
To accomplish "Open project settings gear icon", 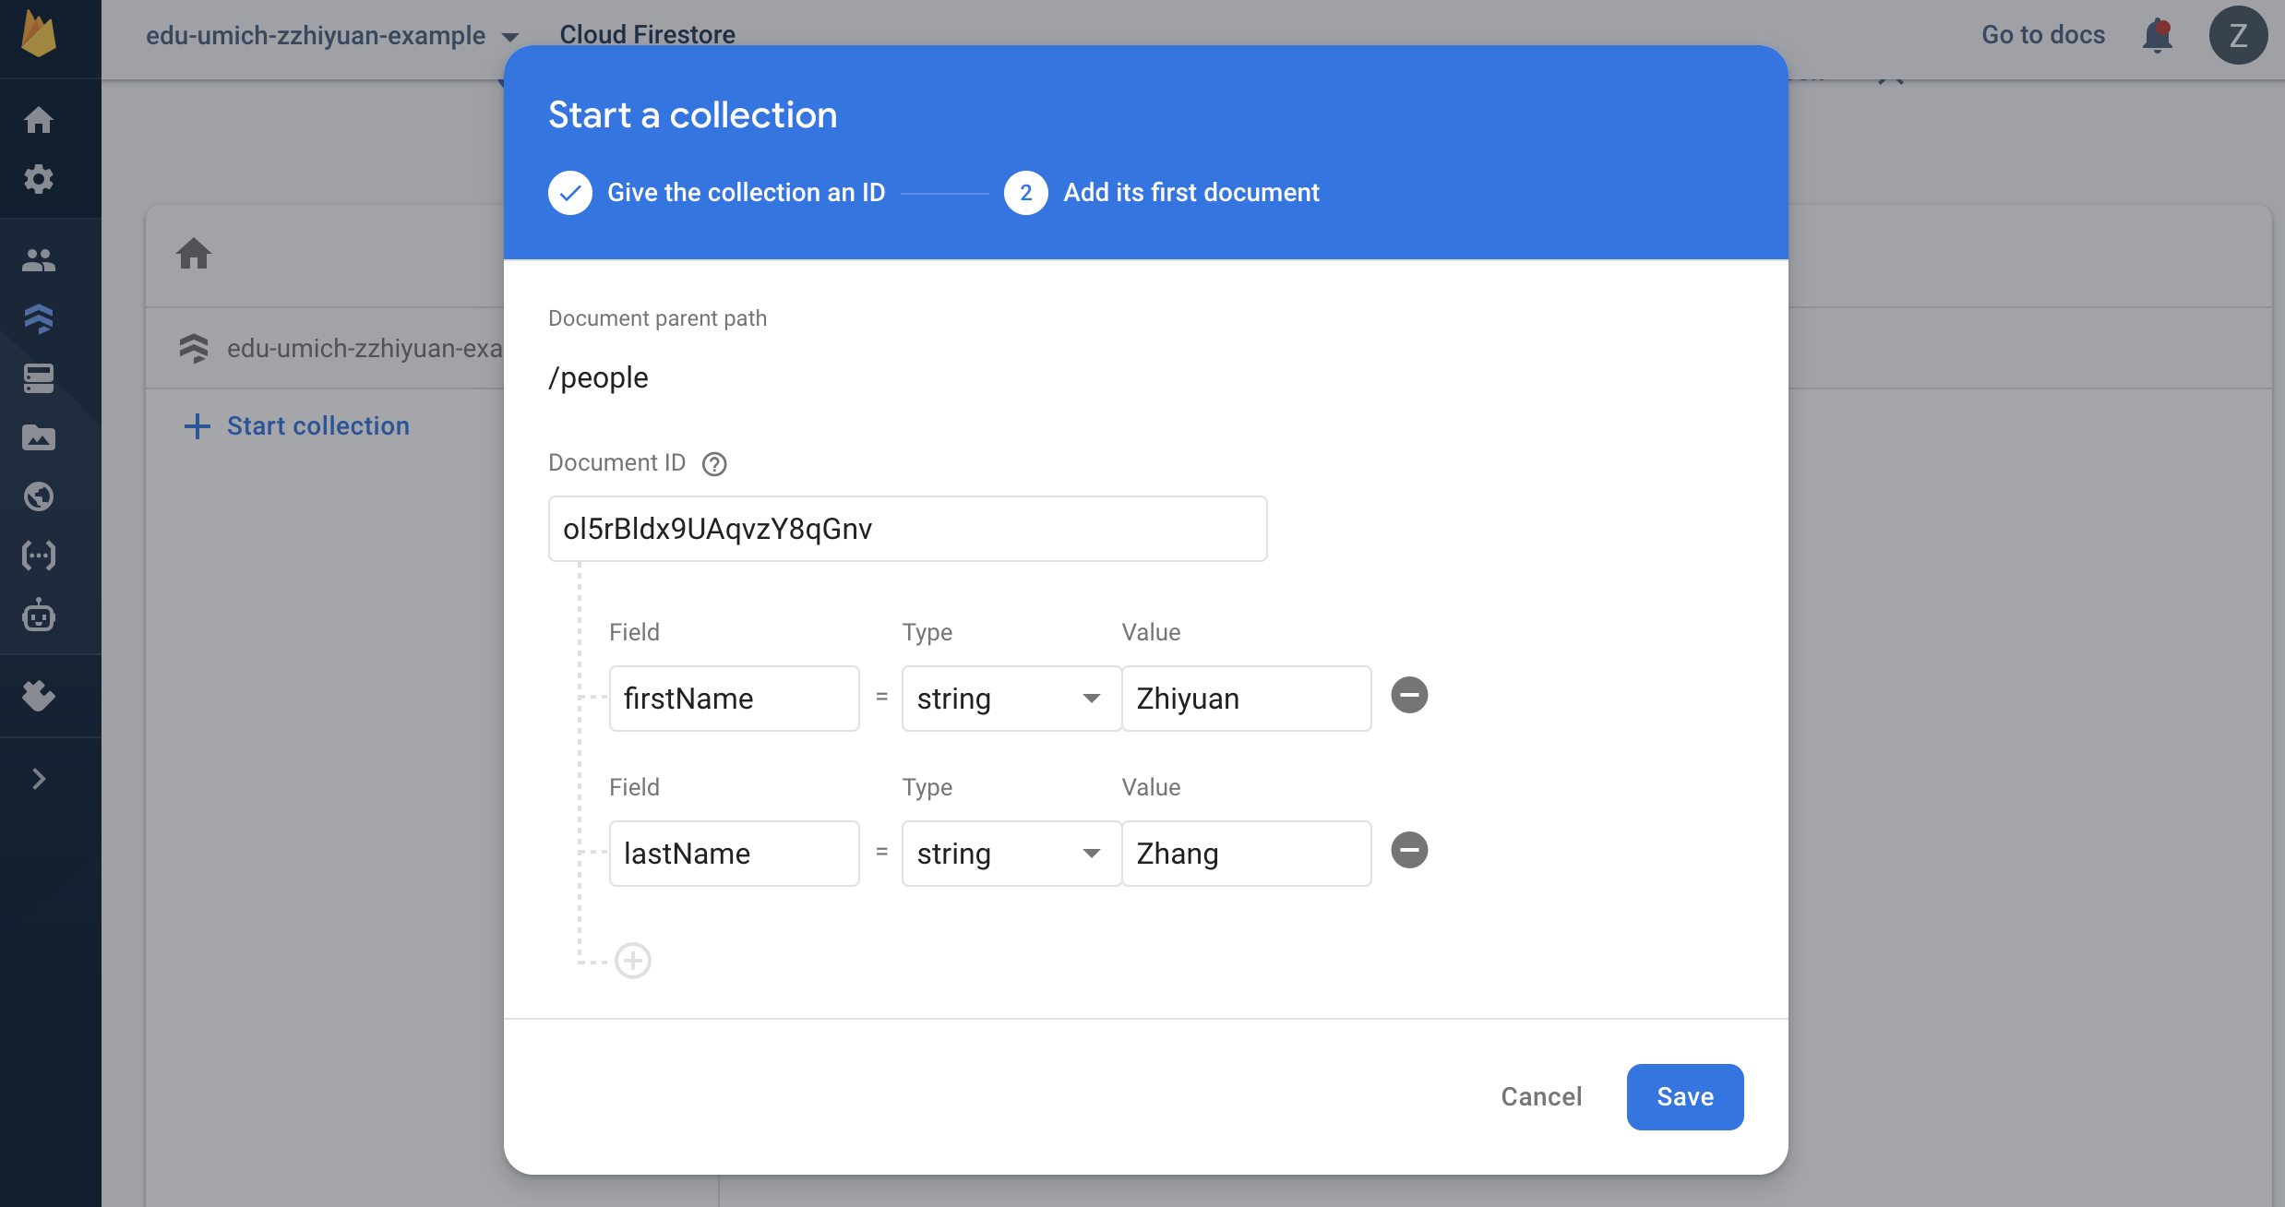I will click(39, 179).
